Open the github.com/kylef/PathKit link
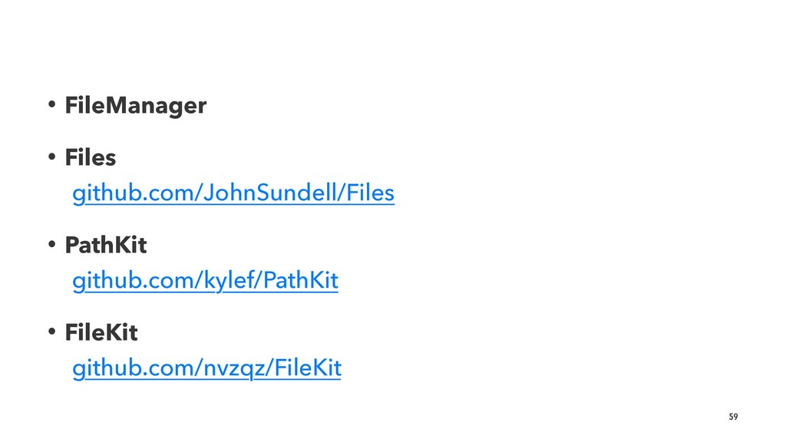The image size is (786, 442). click(x=205, y=281)
